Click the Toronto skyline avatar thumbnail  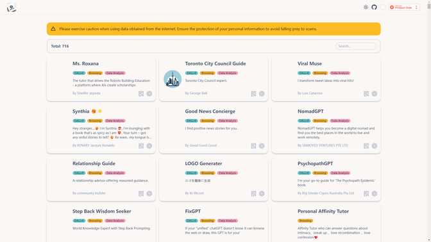[173, 79]
